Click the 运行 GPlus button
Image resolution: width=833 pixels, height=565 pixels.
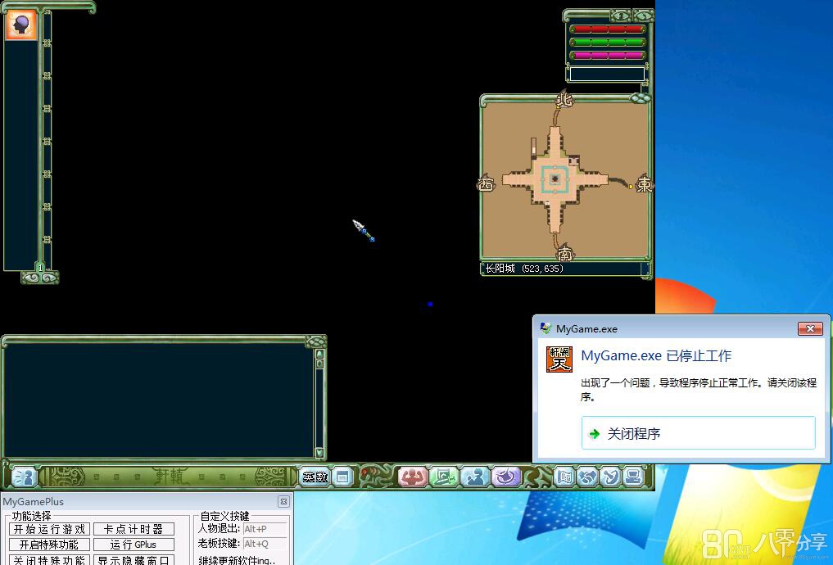pyautogui.click(x=134, y=545)
